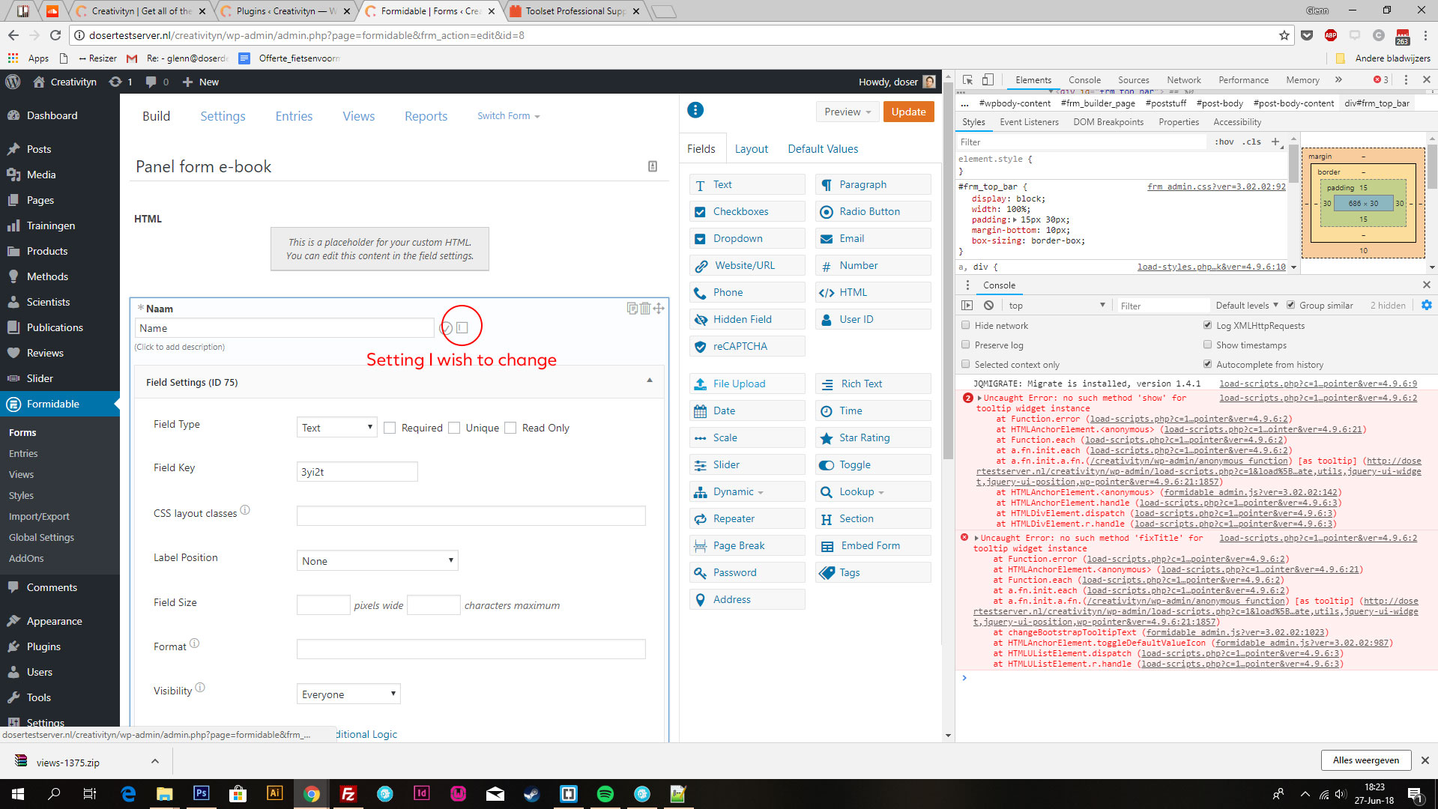
Task: Open the Field Type dropdown showing Text
Action: [x=336, y=428]
